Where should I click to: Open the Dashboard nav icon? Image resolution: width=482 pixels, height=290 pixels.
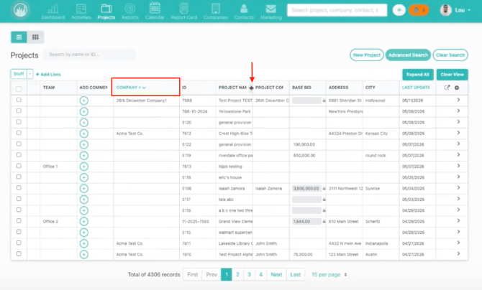53,11
